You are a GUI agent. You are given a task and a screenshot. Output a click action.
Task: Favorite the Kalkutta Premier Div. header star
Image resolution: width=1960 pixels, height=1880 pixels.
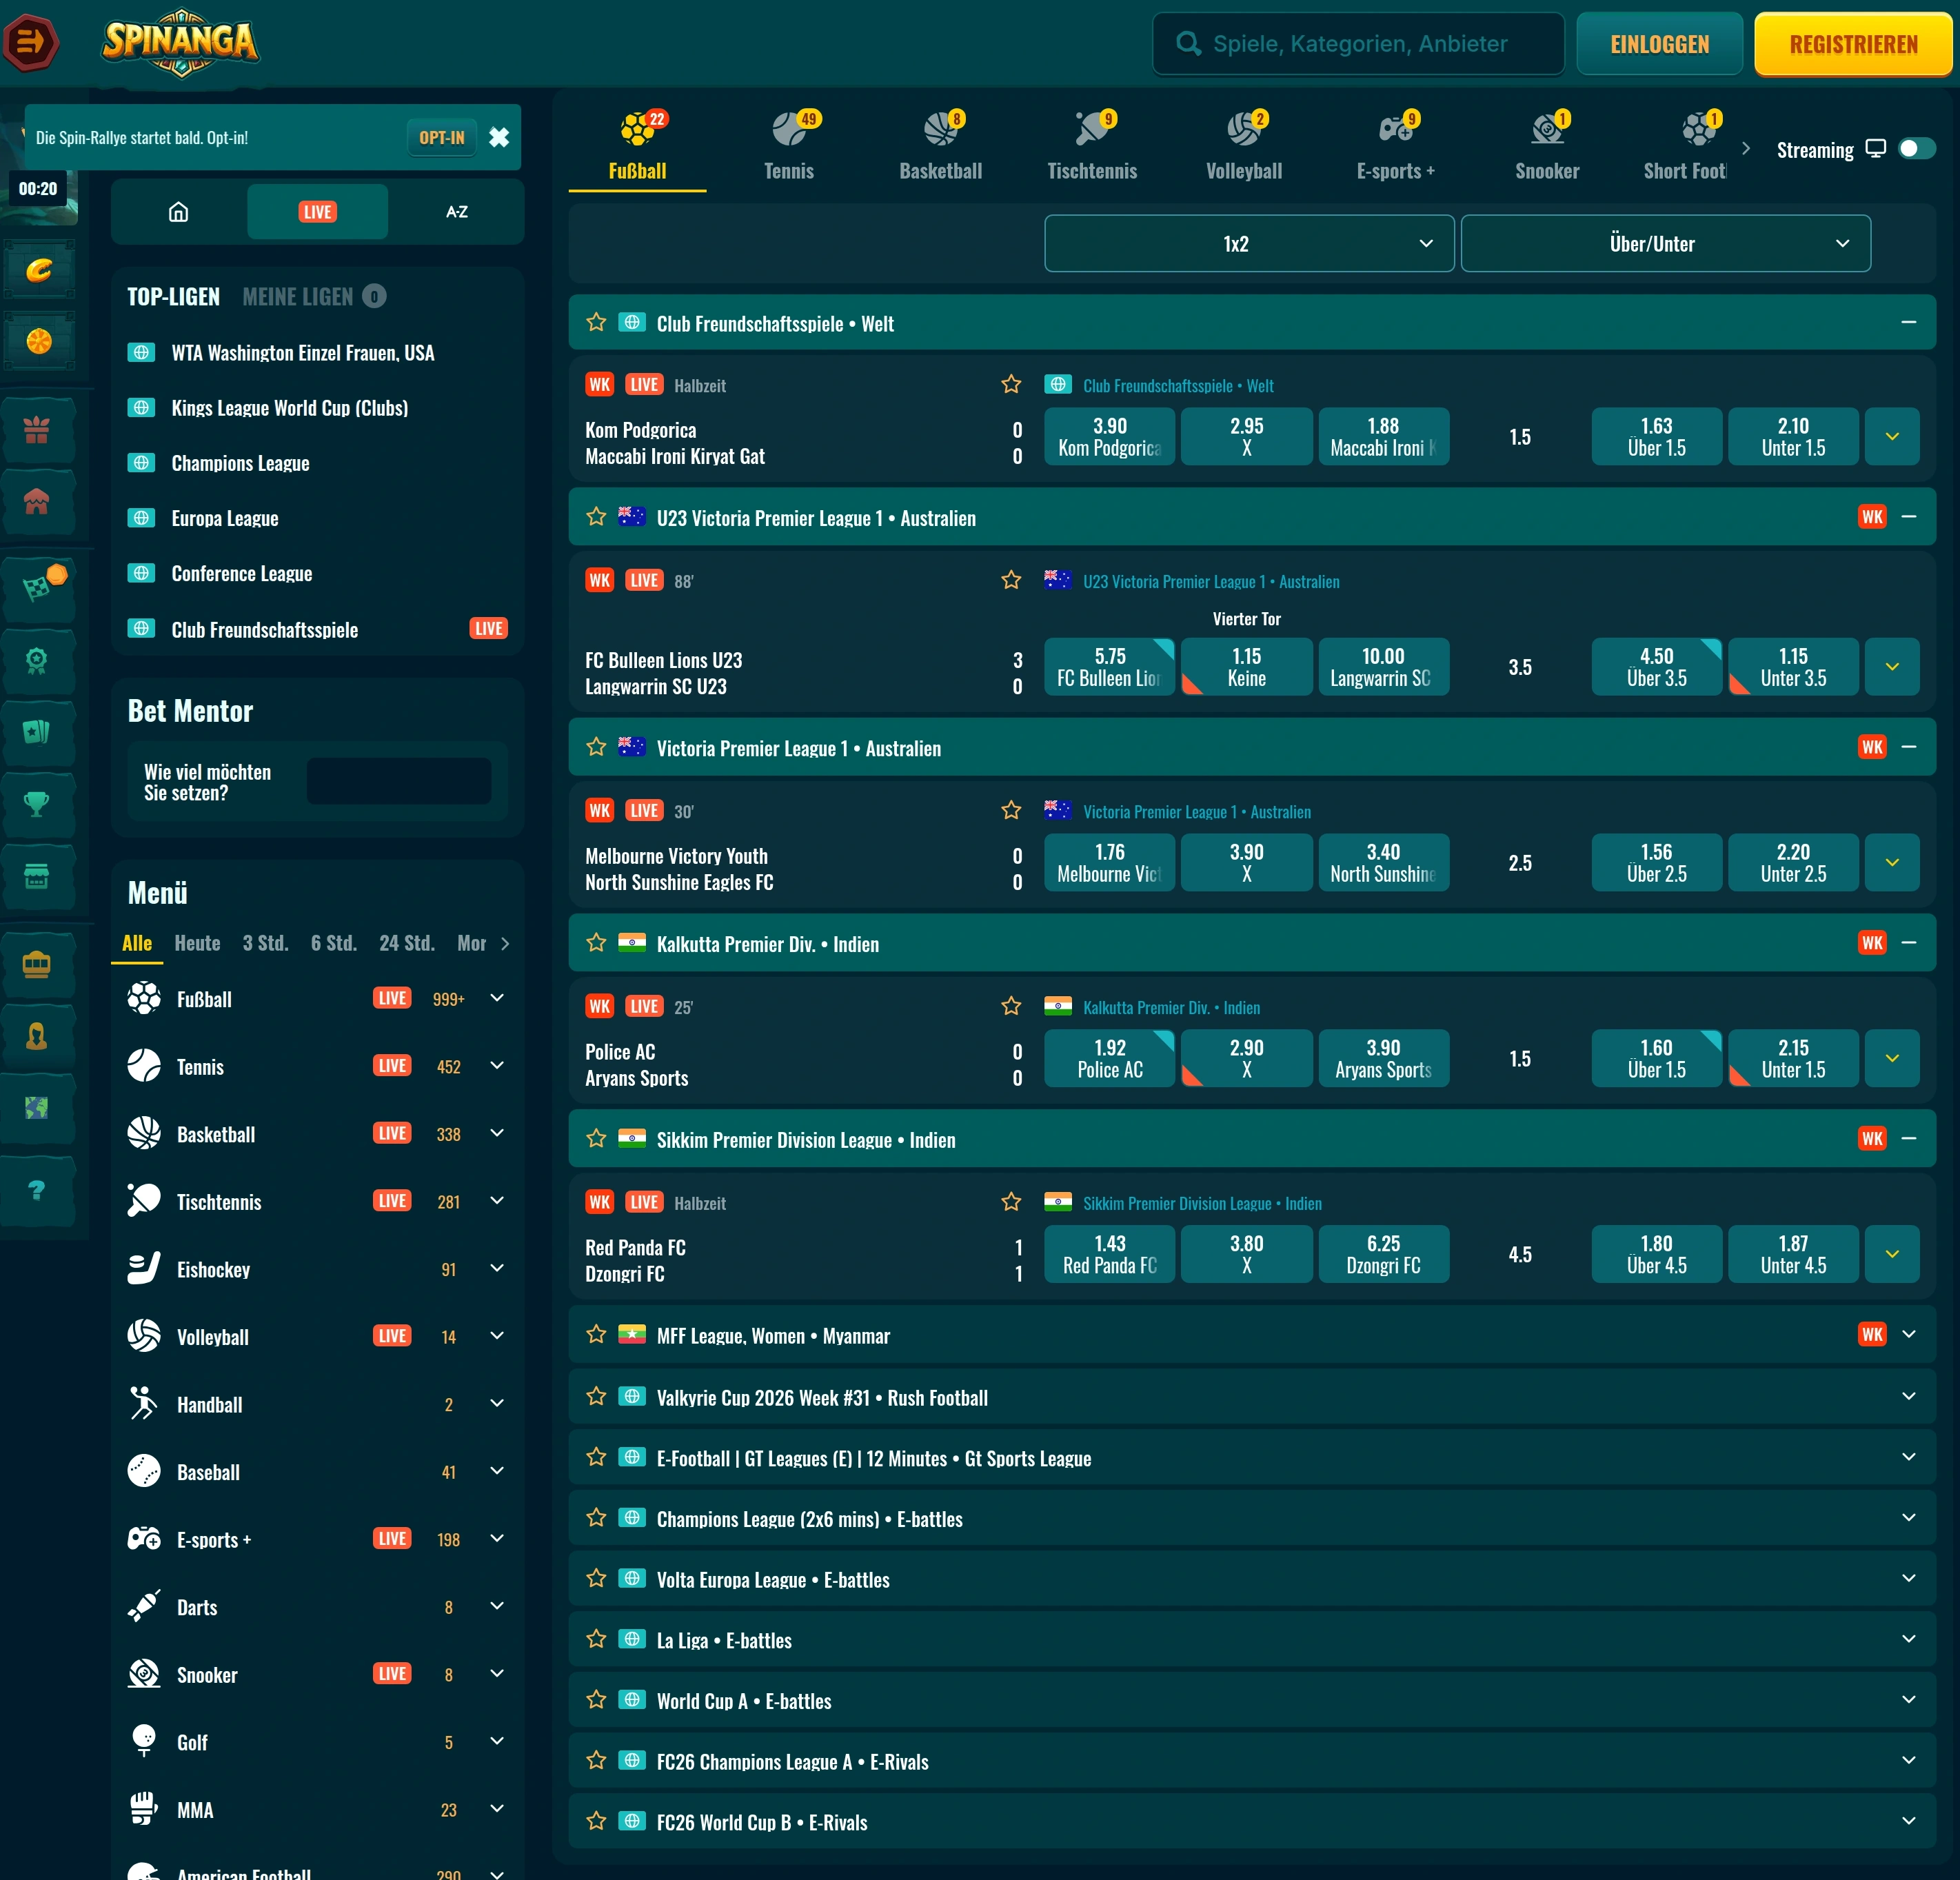coord(596,943)
